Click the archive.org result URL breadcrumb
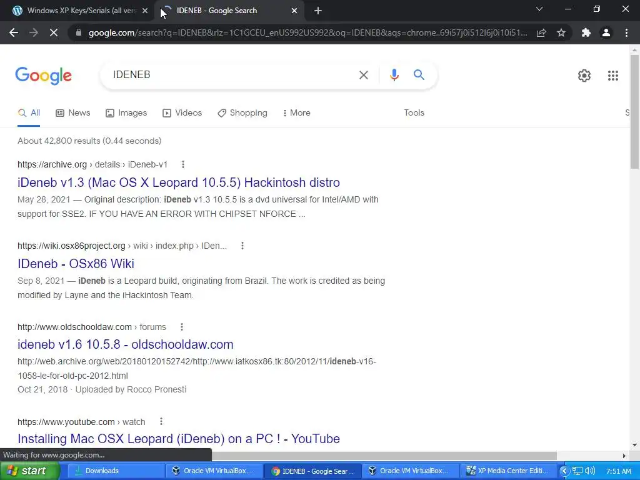Viewport: 640px width, 480px height. coord(92,164)
